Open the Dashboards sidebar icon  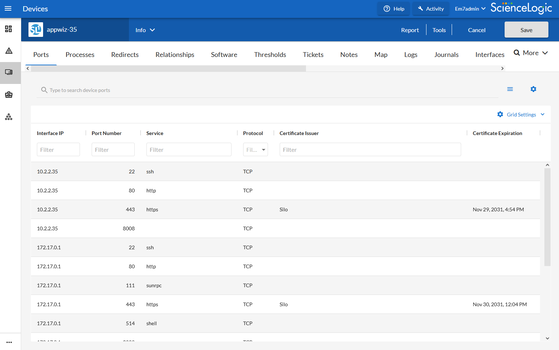[x=9, y=29]
